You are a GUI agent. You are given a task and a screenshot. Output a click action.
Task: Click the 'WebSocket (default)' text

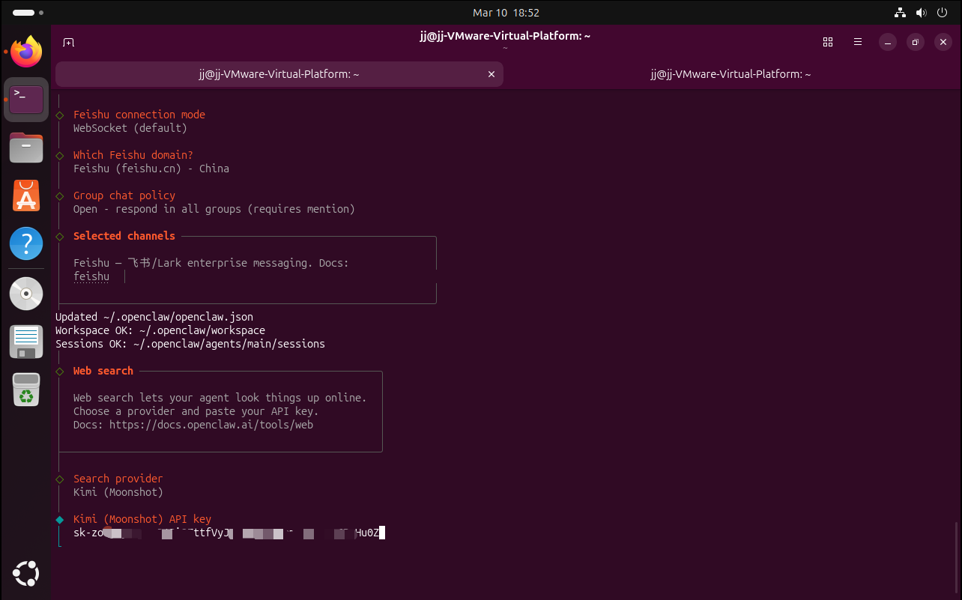point(130,128)
